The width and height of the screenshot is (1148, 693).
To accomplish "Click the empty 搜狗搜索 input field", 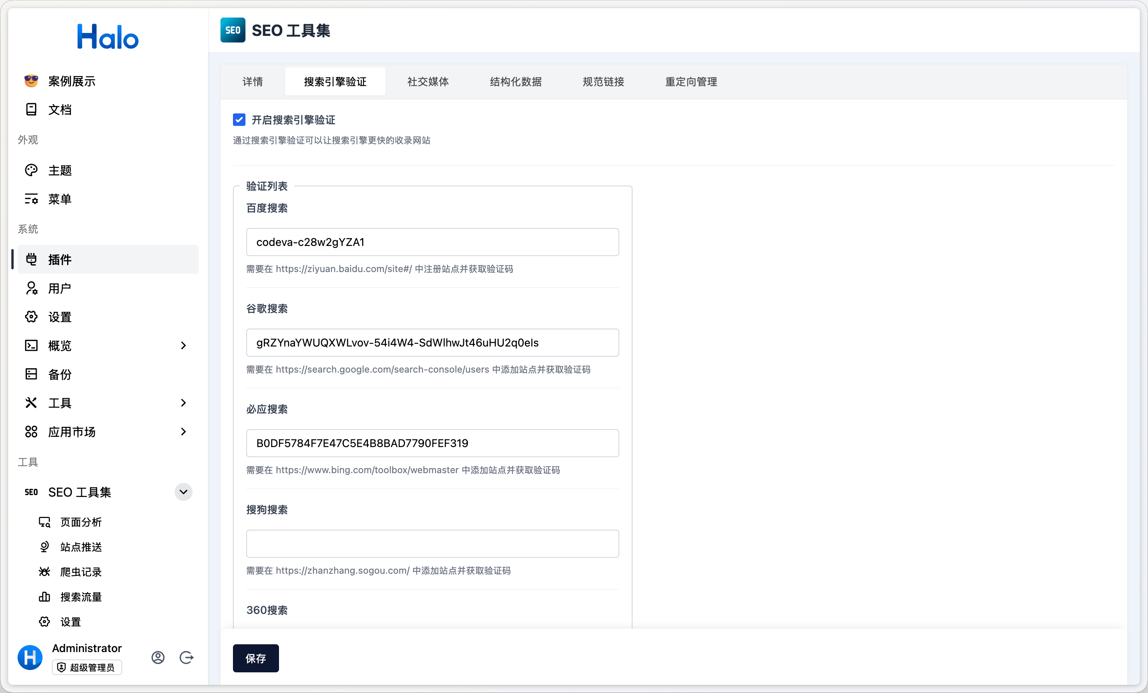I will (432, 544).
